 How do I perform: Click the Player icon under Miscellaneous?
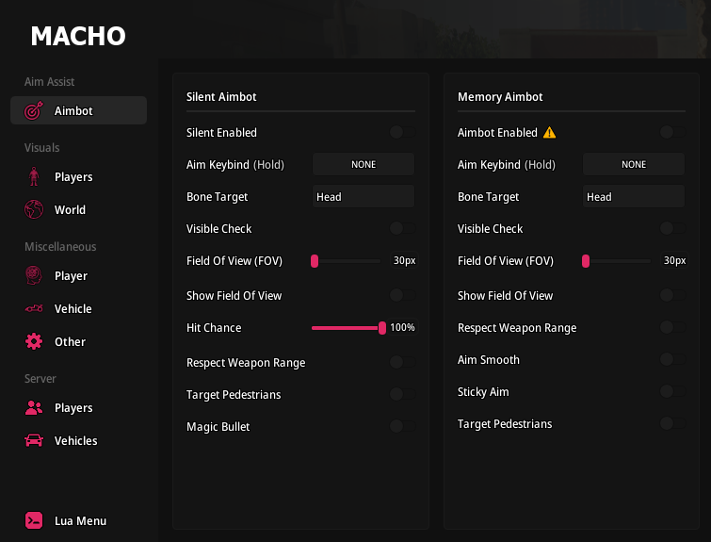click(x=34, y=276)
